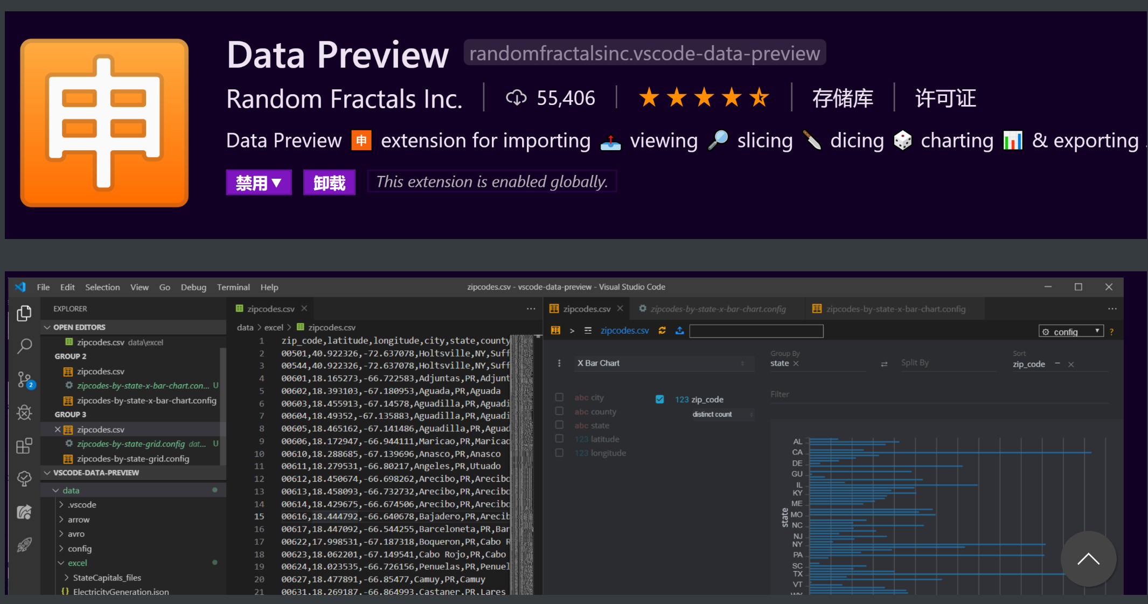Click the orange help question mark
Screen dimensions: 1148x604
click(x=1111, y=332)
